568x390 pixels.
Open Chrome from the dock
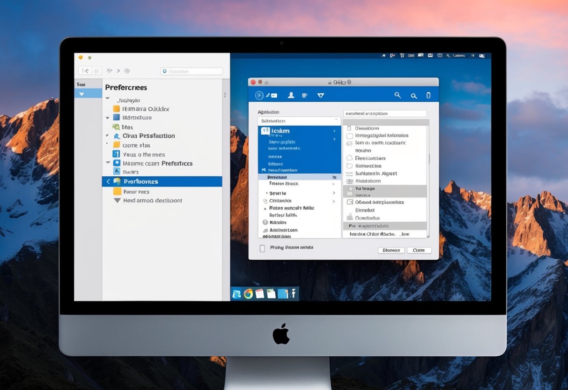tap(248, 293)
